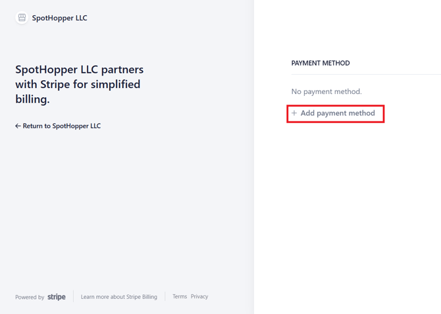Image resolution: width=441 pixels, height=314 pixels.
Task: Return to SpotHopper LLC
Action: coord(61,126)
